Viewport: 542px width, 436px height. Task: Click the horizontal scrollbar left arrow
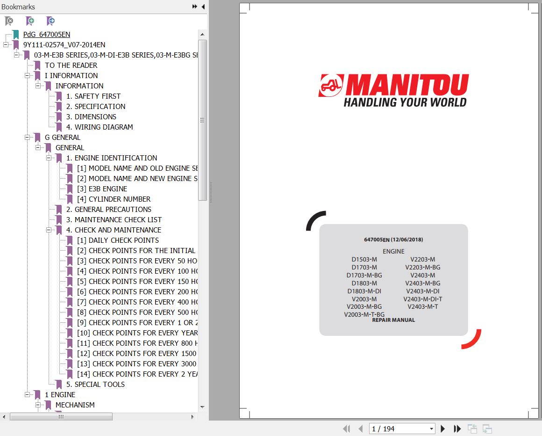pyautogui.click(x=4, y=417)
